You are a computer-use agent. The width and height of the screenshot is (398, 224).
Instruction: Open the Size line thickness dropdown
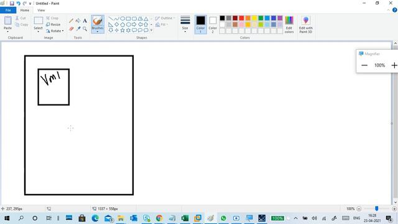point(185,24)
